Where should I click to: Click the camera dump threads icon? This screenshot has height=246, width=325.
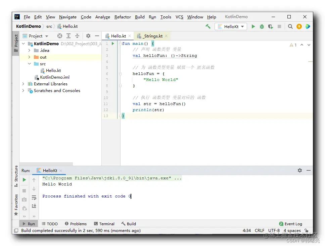tap(24, 199)
